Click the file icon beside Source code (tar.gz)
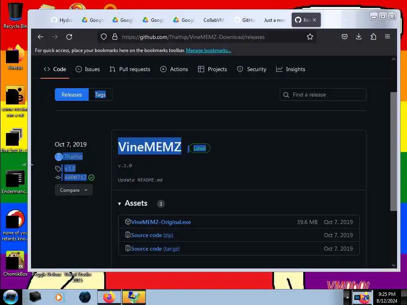Viewport: 407px width, 305px height. [128, 249]
